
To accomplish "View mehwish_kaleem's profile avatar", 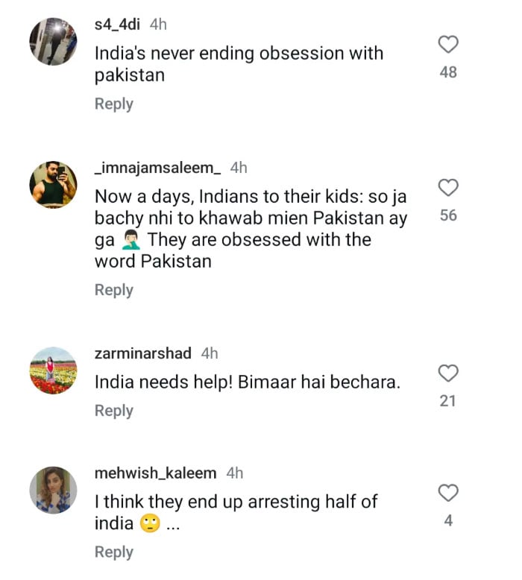I will tap(53, 491).
